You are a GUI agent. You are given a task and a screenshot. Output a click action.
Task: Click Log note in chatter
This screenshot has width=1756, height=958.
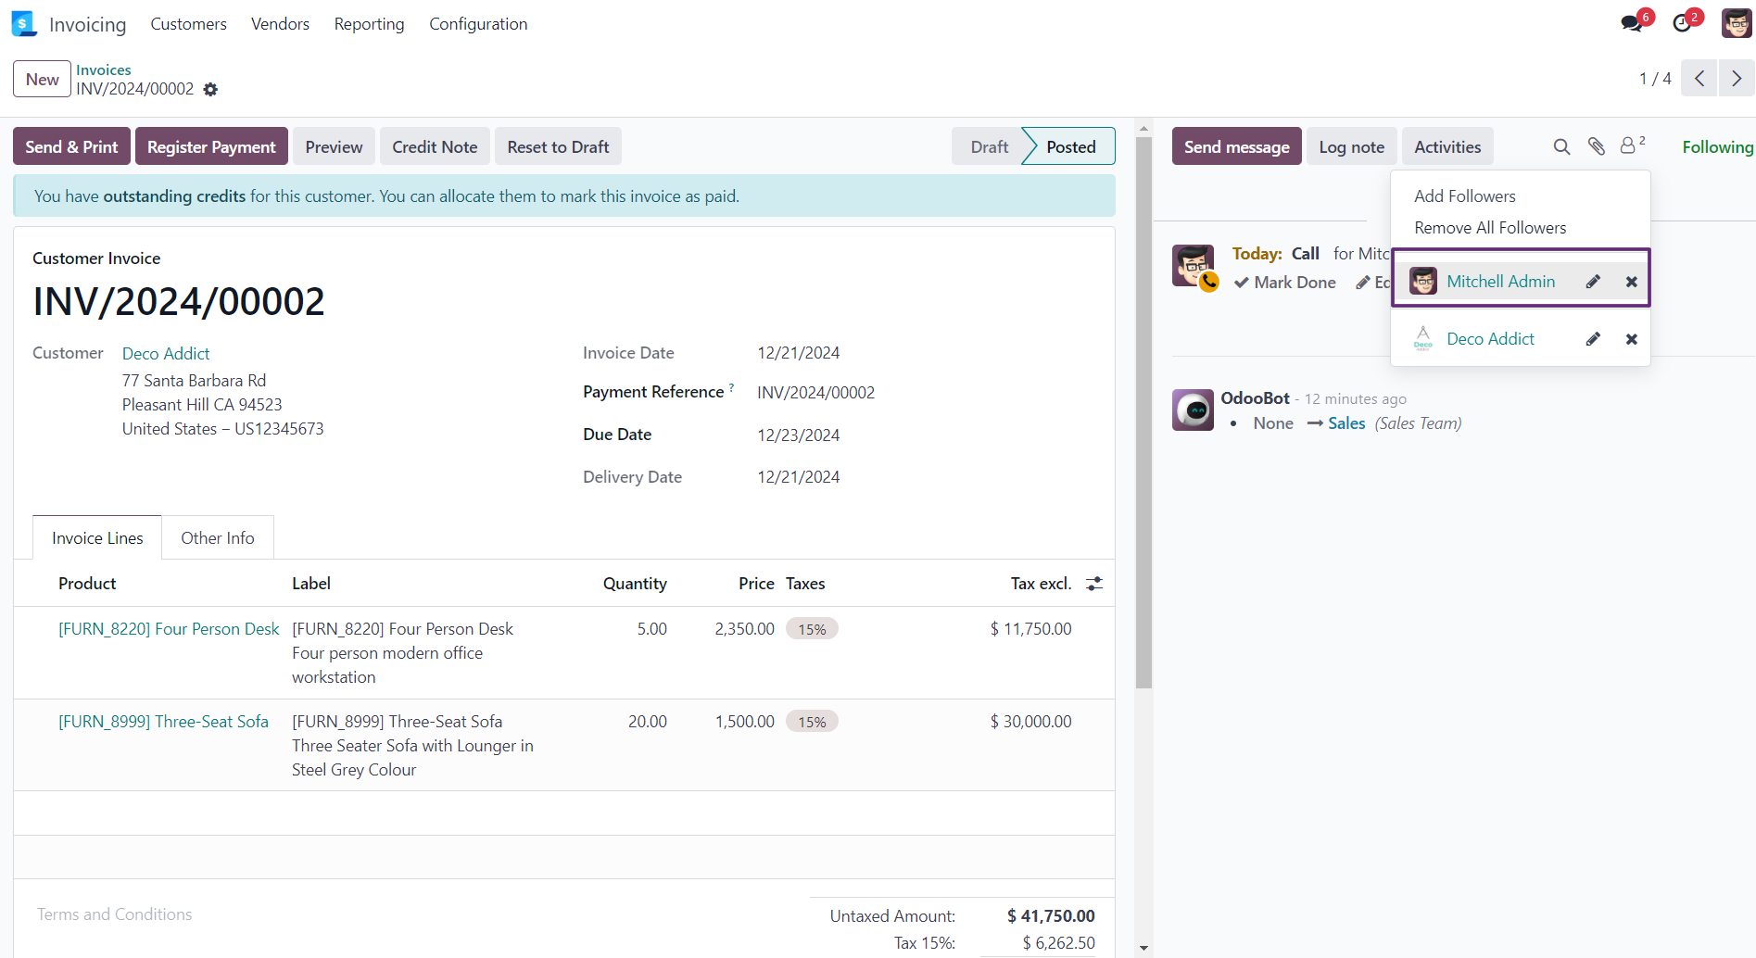[1351, 146]
